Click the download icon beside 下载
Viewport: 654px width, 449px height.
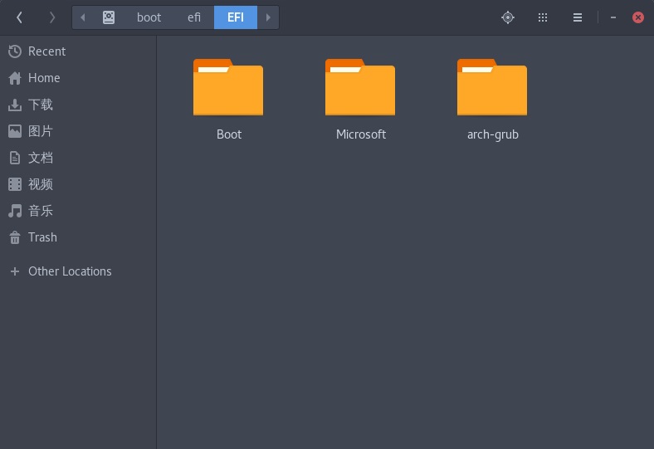[x=15, y=105]
